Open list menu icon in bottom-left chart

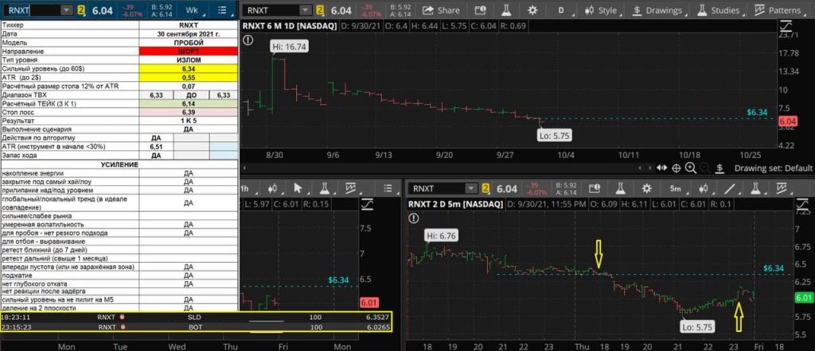pyautogui.click(x=387, y=188)
